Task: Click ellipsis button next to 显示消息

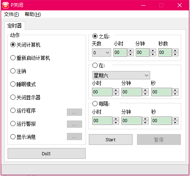Action: 74,136
